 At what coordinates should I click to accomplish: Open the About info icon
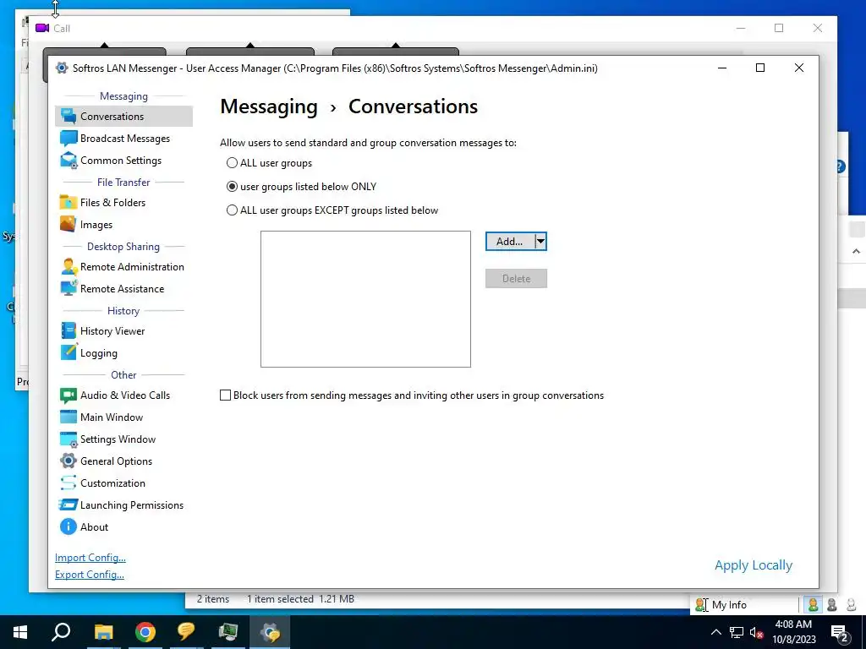tap(69, 527)
